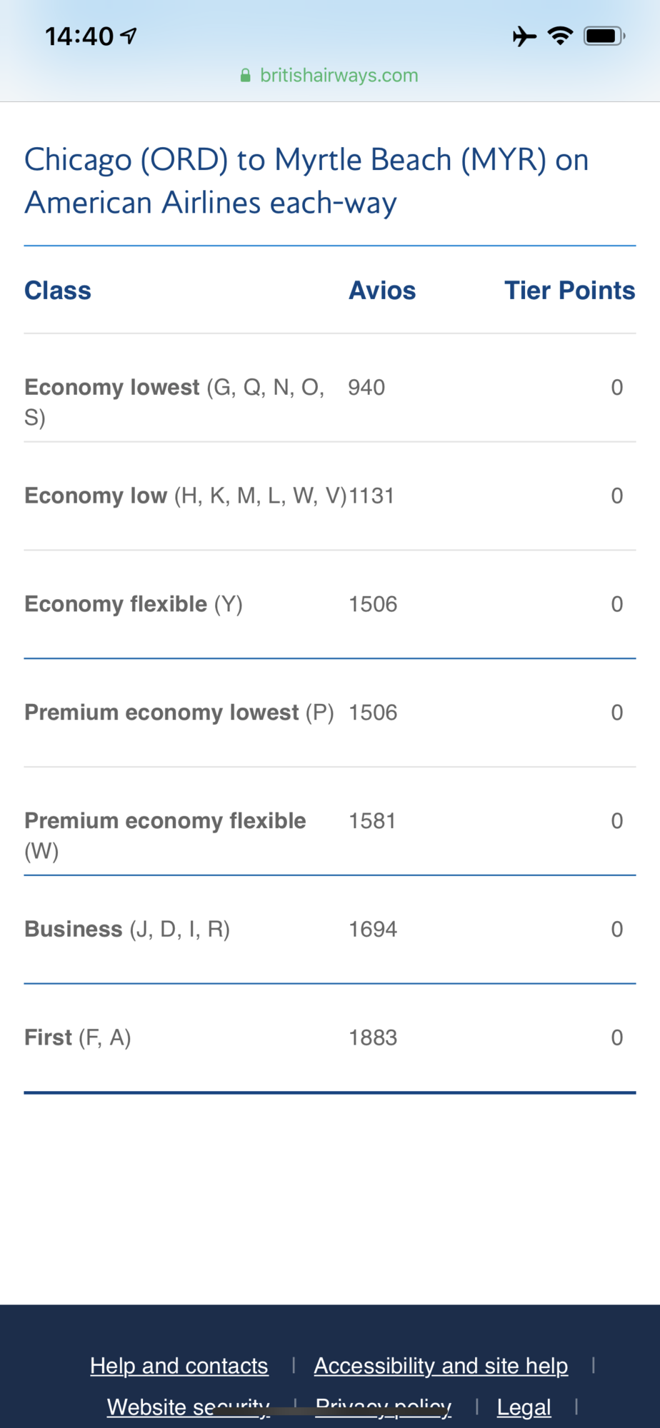Open the Help and contacts link
This screenshot has width=660, height=1428.
179,1366
